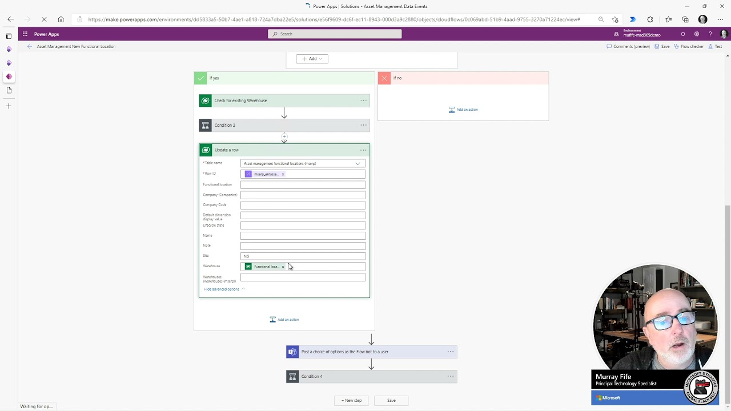The image size is (731, 411).
Task: Open the options menu for Post a choice step
Action: coord(451,352)
